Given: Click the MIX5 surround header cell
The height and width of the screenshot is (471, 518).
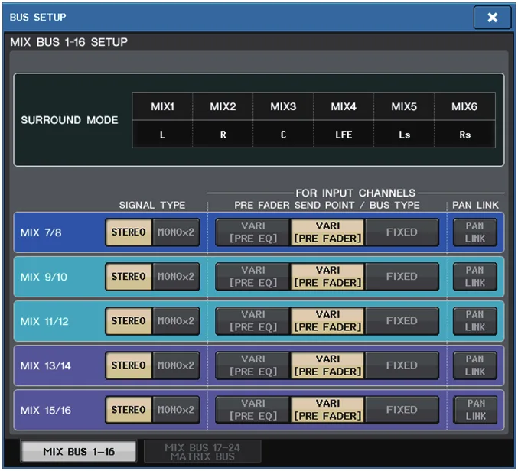Looking at the screenshot, I should tap(404, 106).
